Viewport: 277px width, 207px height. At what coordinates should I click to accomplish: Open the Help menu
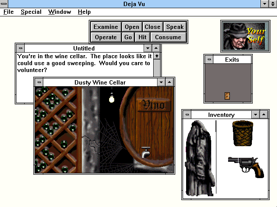(84, 12)
